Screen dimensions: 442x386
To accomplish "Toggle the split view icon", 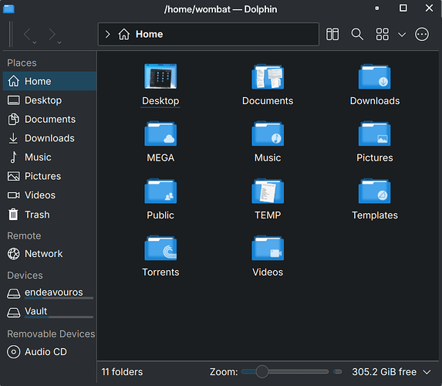I will tap(332, 34).
